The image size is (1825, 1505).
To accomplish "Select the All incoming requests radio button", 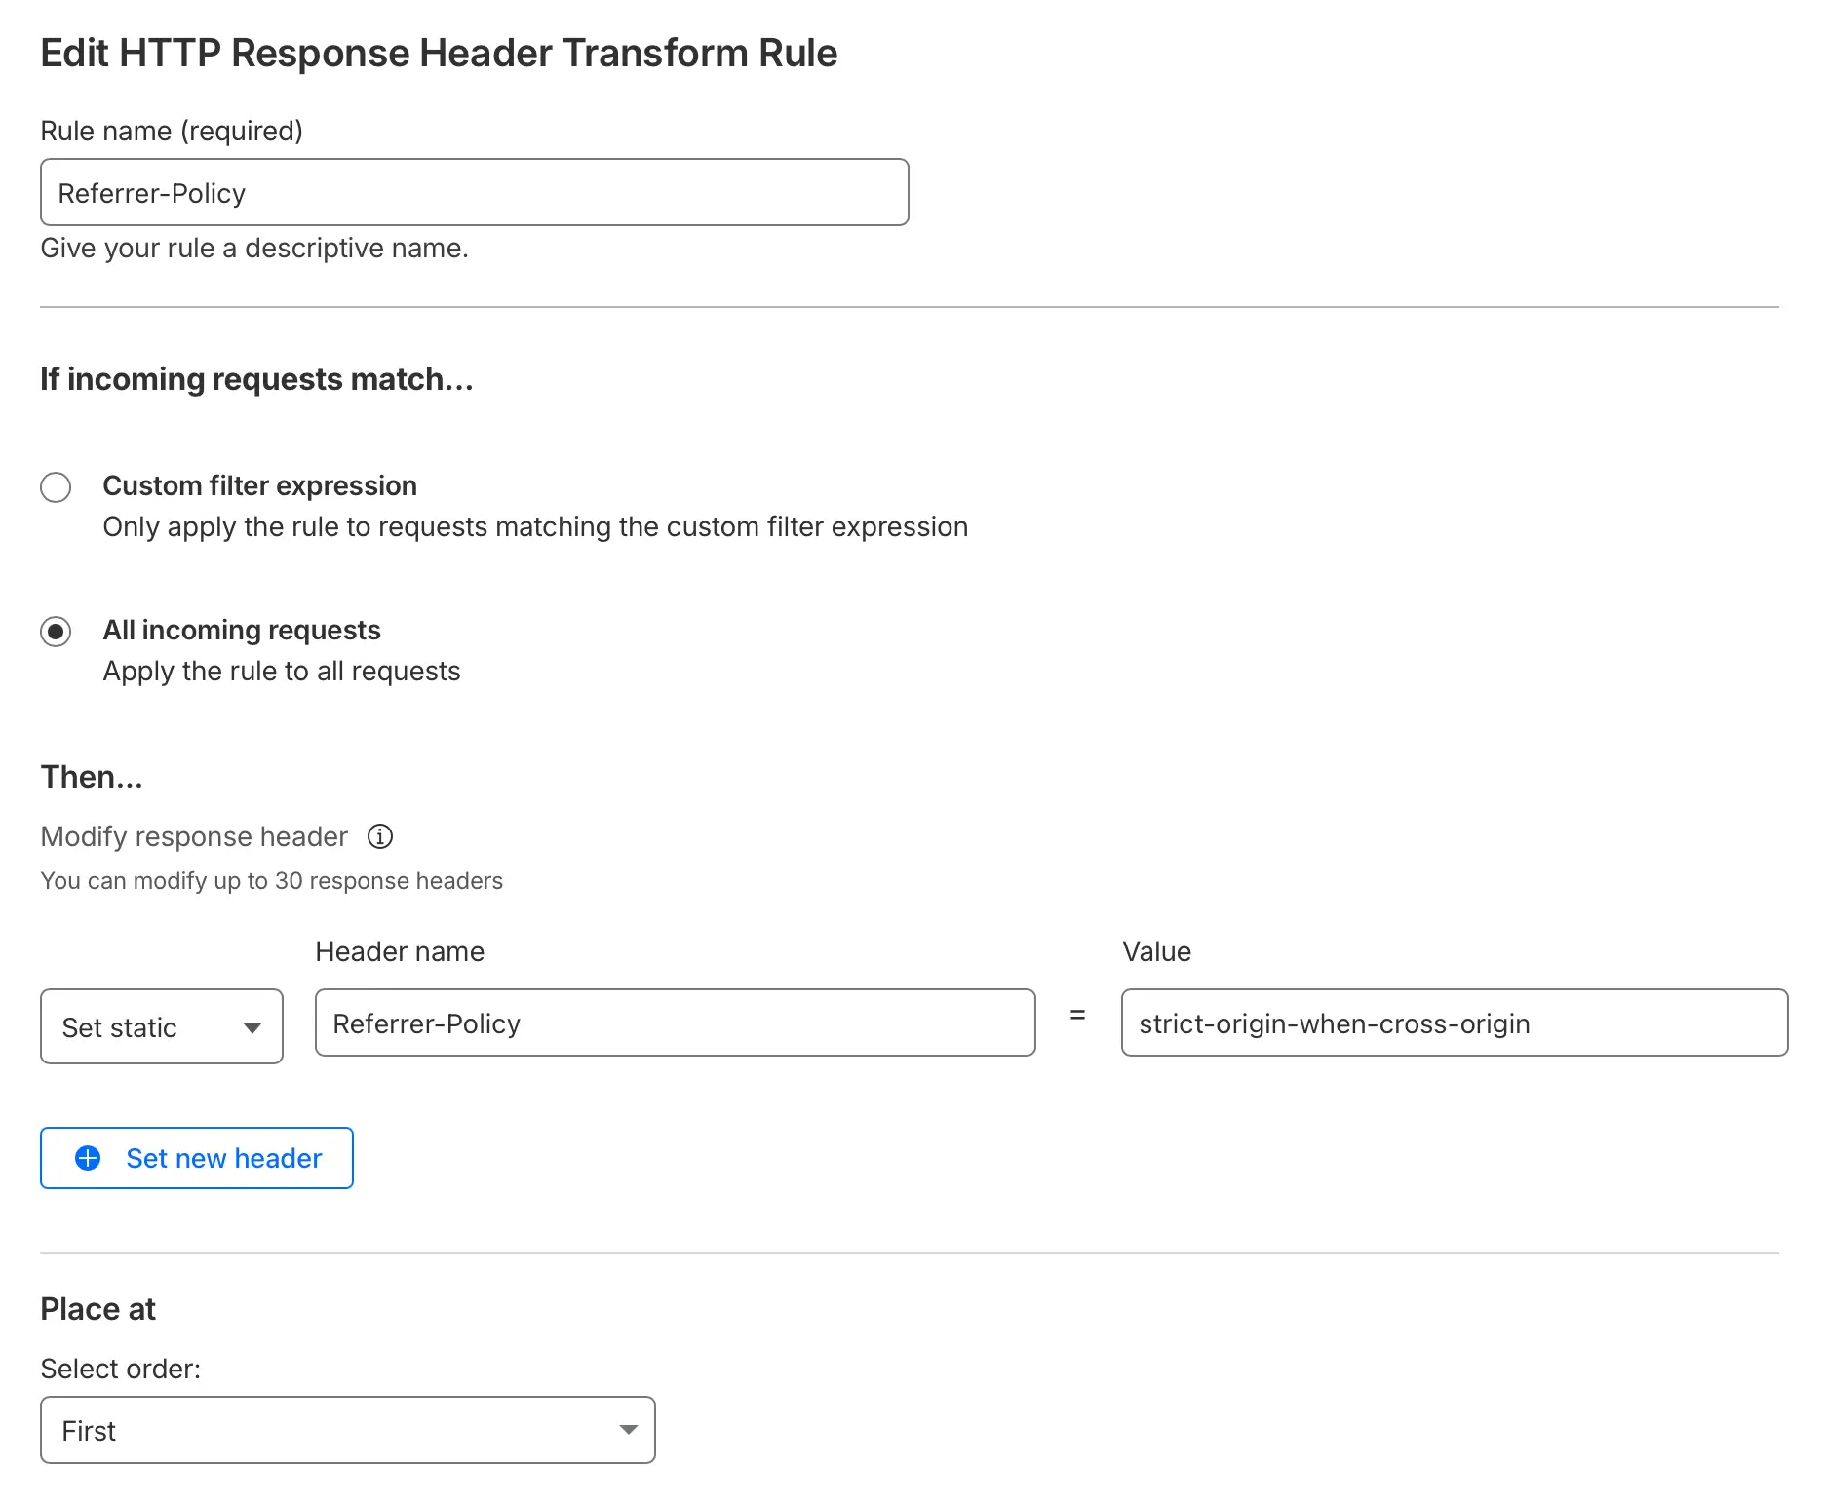I will pos(56,632).
